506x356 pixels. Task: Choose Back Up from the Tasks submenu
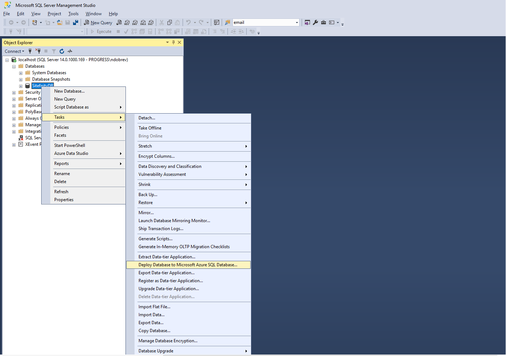tap(148, 194)
